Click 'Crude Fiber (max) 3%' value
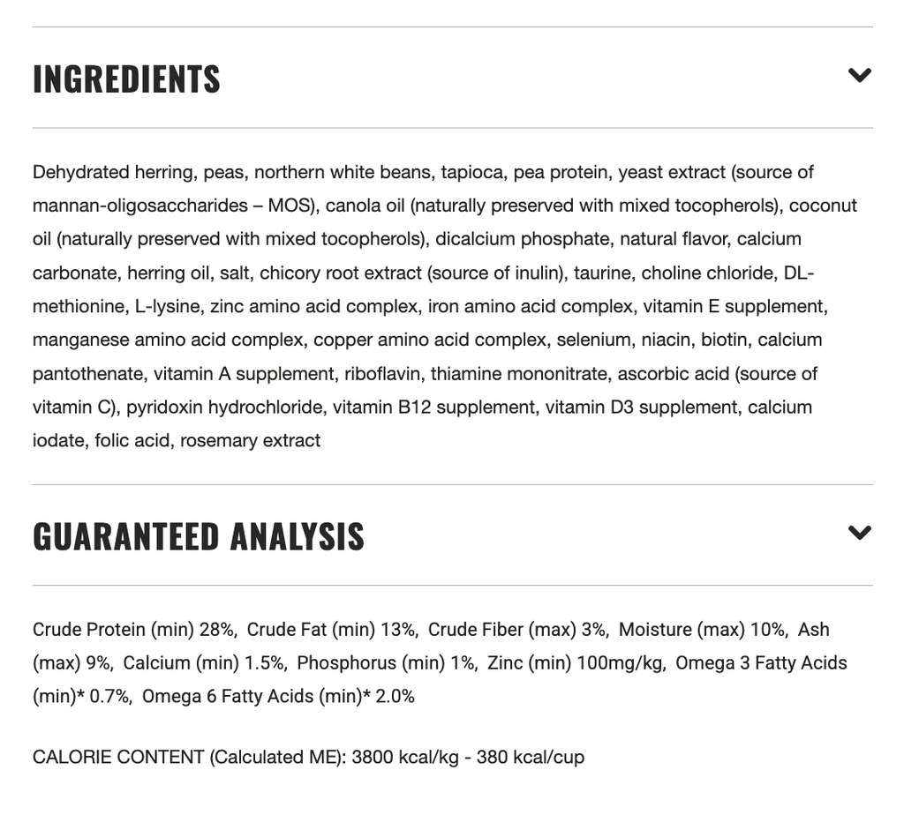This screenshot has height=830, width=904. (x=516, y=630)
